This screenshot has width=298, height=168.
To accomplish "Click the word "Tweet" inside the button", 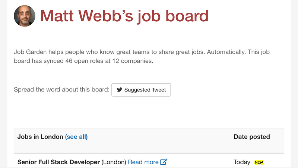I will (159, 90).
